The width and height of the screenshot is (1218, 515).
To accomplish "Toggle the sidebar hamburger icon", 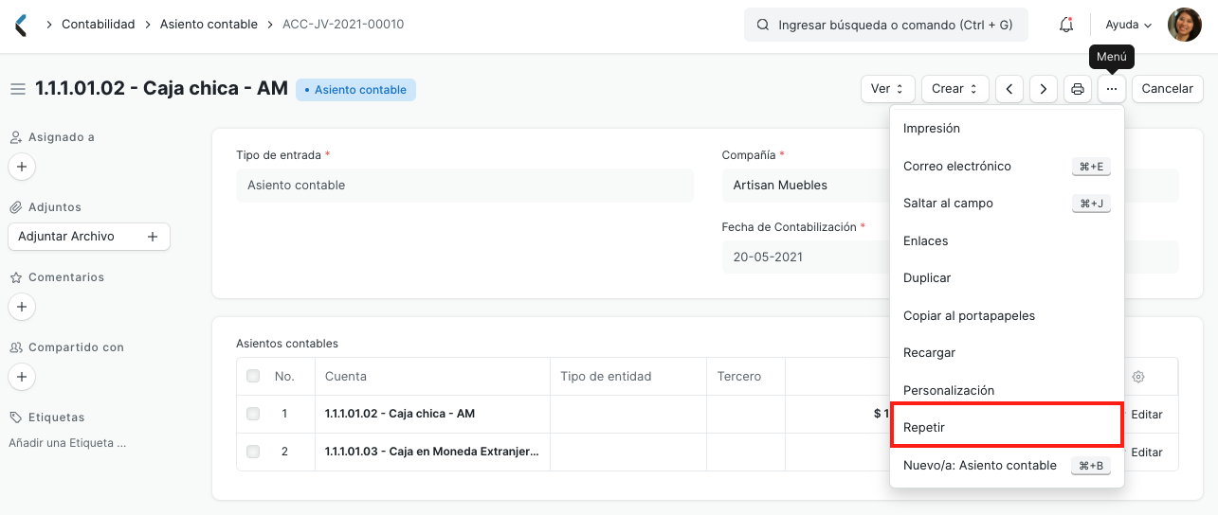I will 17,89.
